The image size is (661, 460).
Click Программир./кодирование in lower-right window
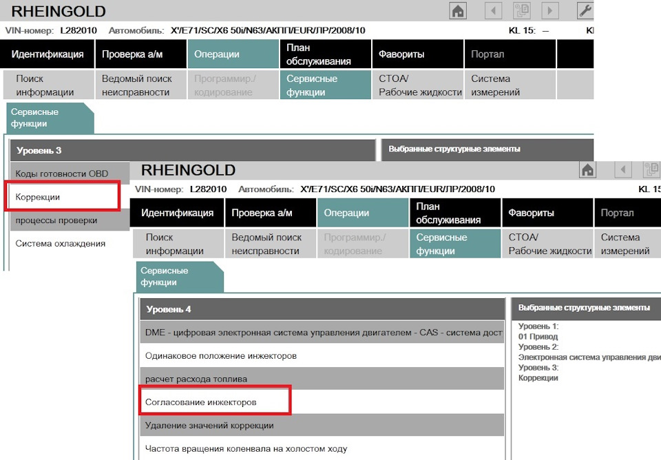(363, 244)
